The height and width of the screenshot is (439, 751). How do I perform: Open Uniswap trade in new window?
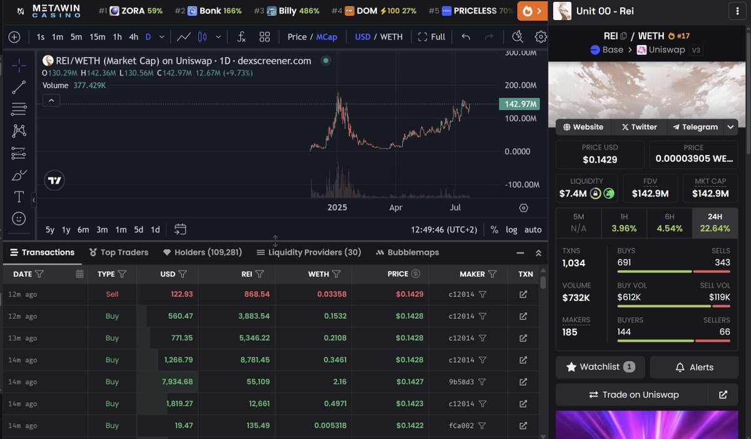pyautogui.click(x=723, y=395)
